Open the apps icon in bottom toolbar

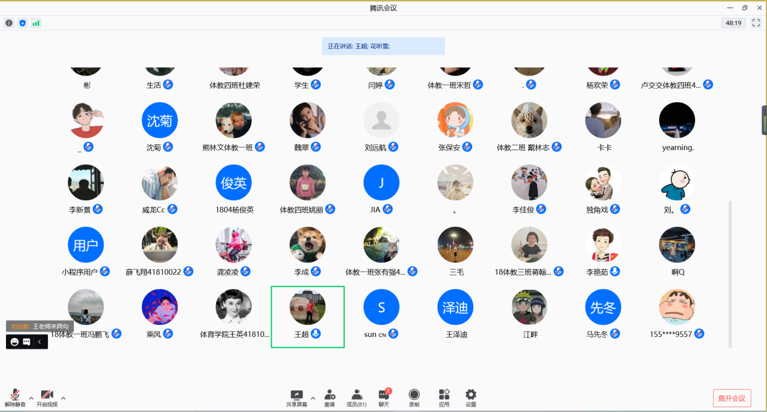point(444,394)
